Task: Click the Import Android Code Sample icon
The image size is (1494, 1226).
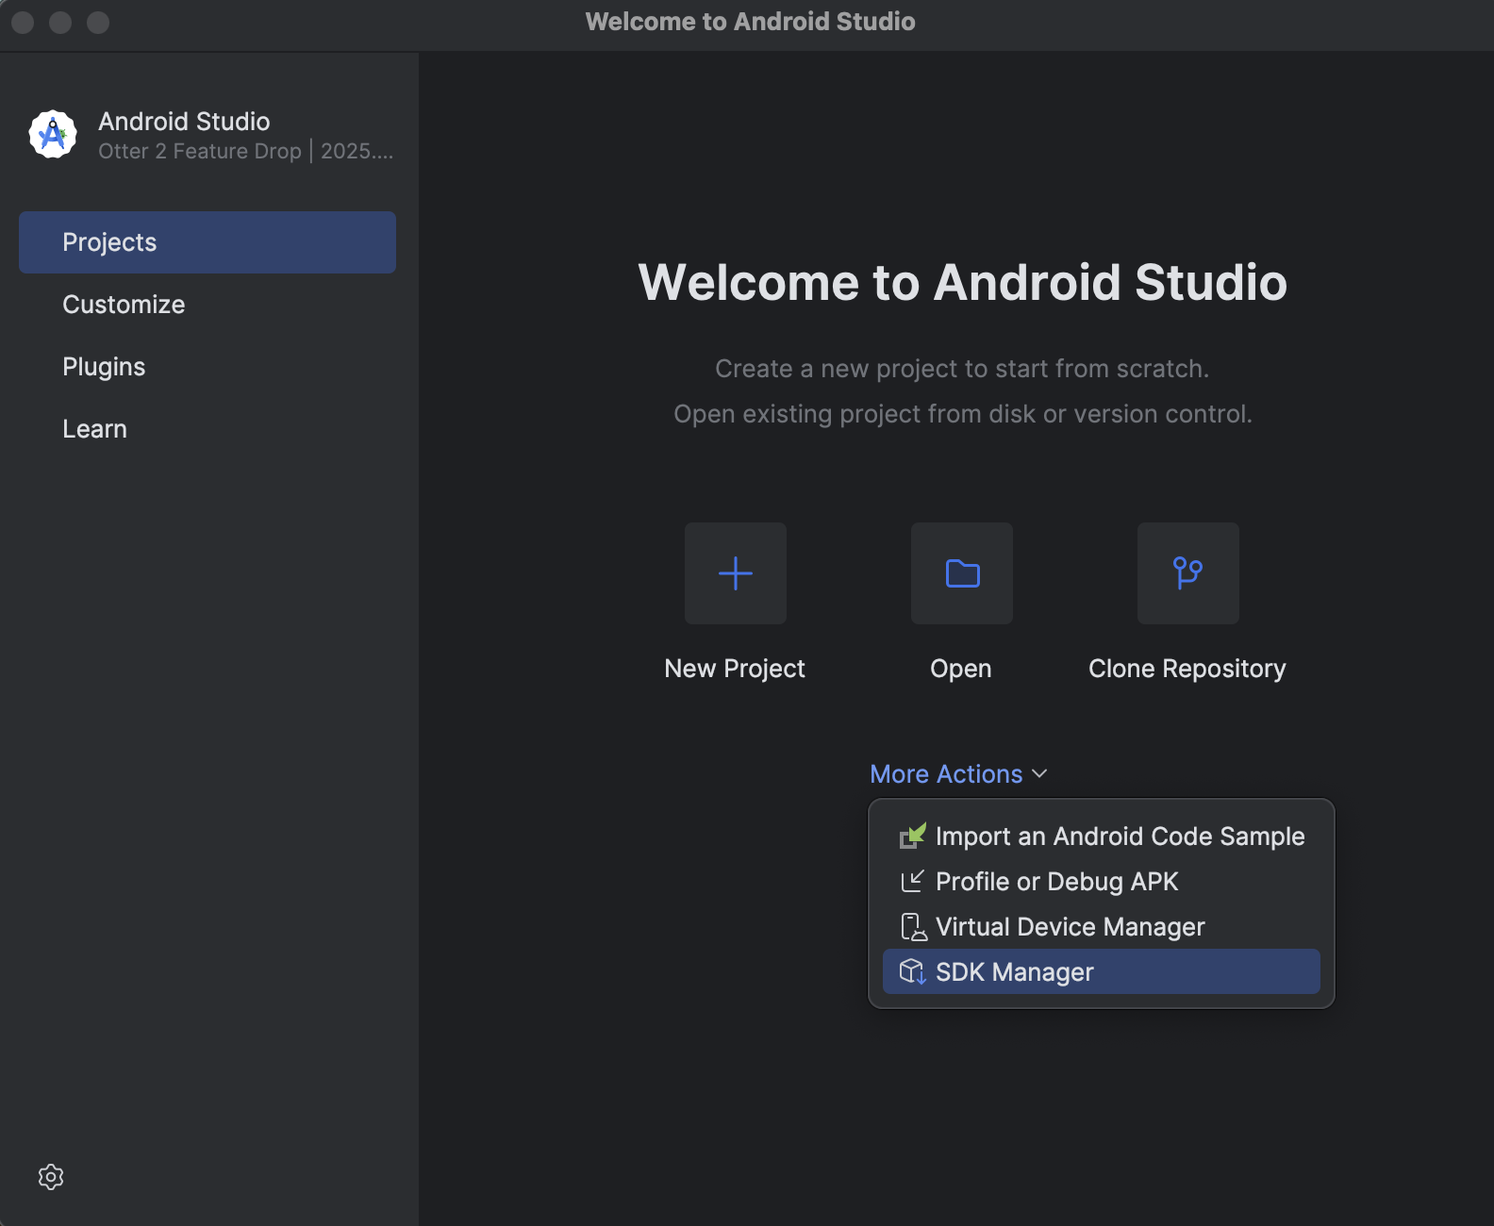Action: tap(912, 836)
